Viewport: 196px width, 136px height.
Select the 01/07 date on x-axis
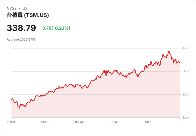coord(147,122)
